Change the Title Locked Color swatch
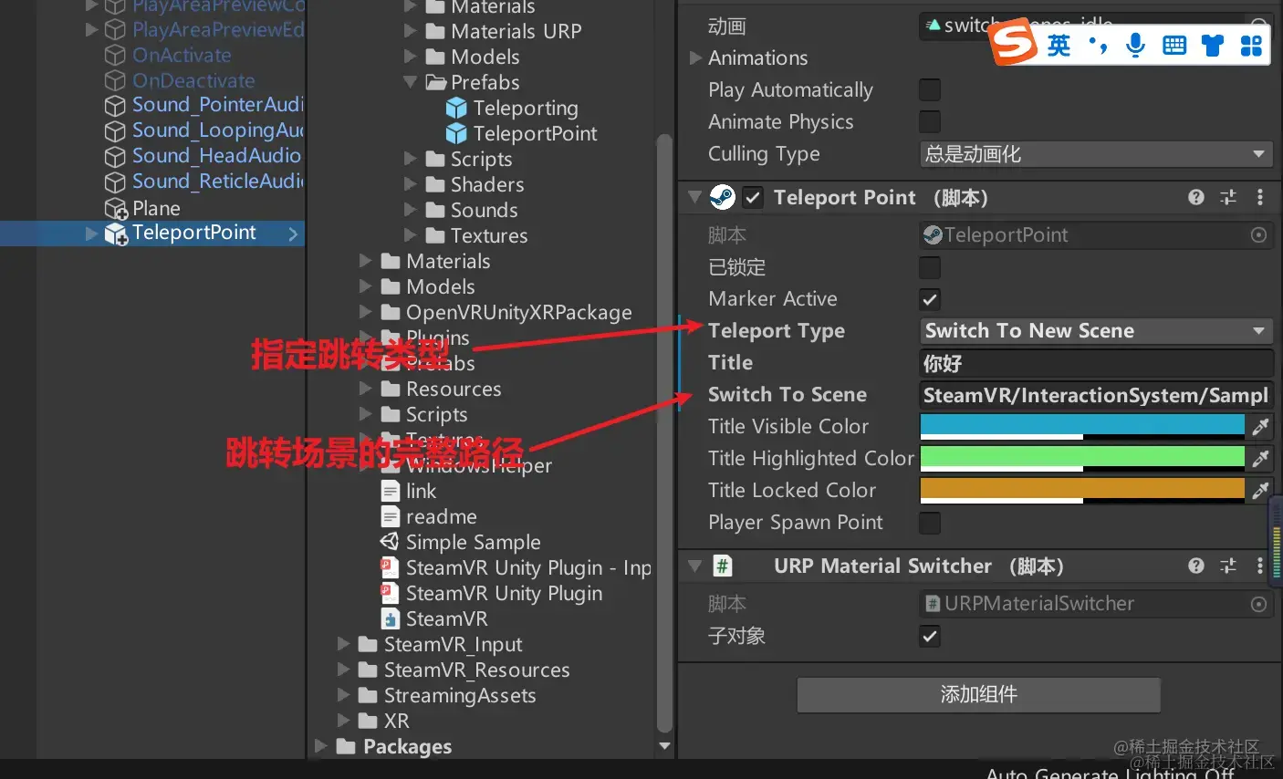1283x779 pixels. (1082, 490)
